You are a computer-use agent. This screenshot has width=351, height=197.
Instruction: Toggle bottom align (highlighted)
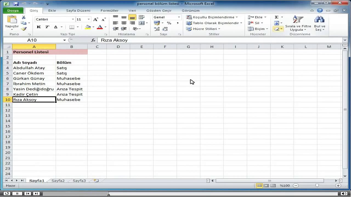click(x=132, y=17)
